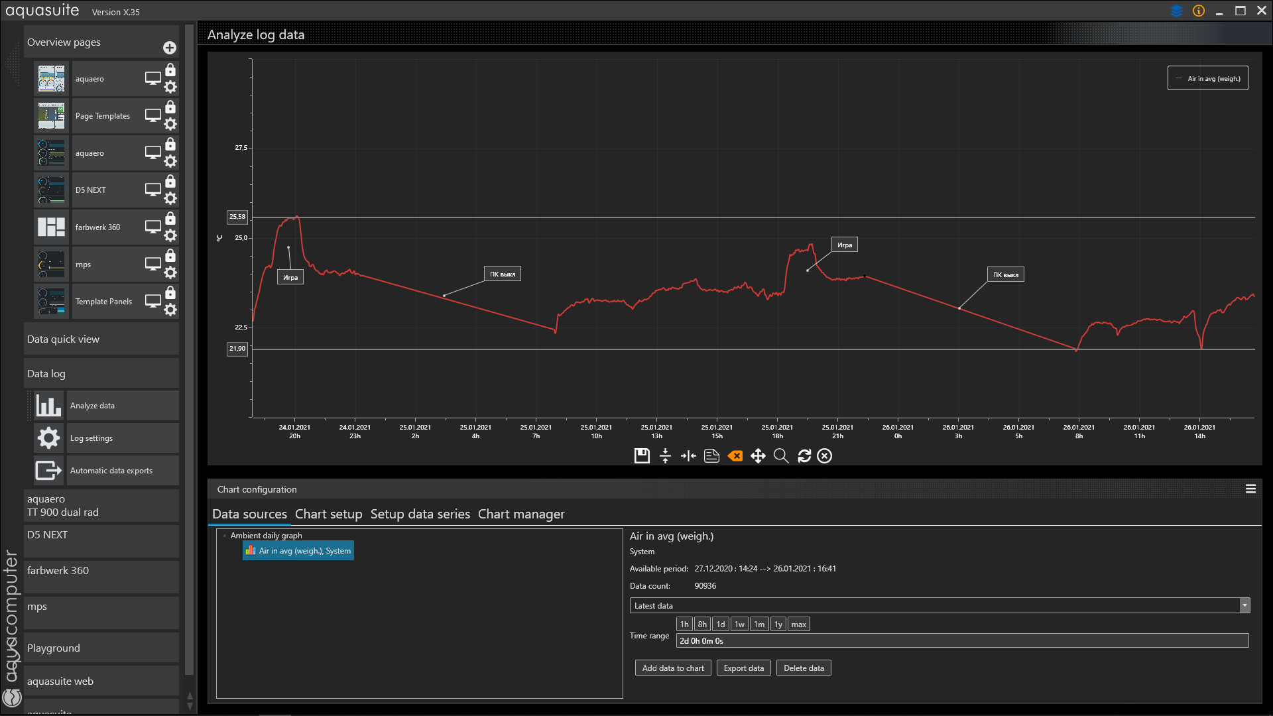Click the vertical line marker icon
The width and height of the screenshot is (1273, 716).
point(688,456)
